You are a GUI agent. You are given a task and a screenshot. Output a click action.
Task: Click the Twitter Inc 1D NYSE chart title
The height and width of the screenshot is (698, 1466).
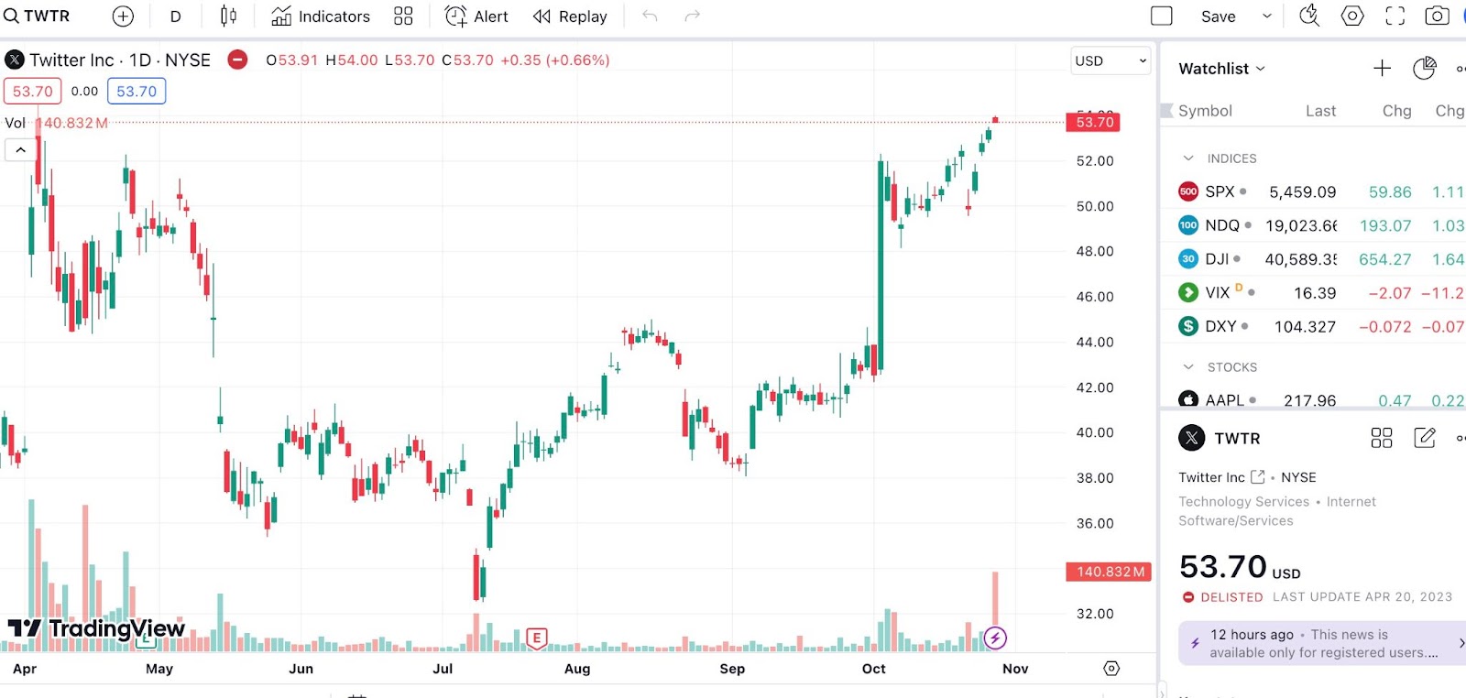coord(119,60)
